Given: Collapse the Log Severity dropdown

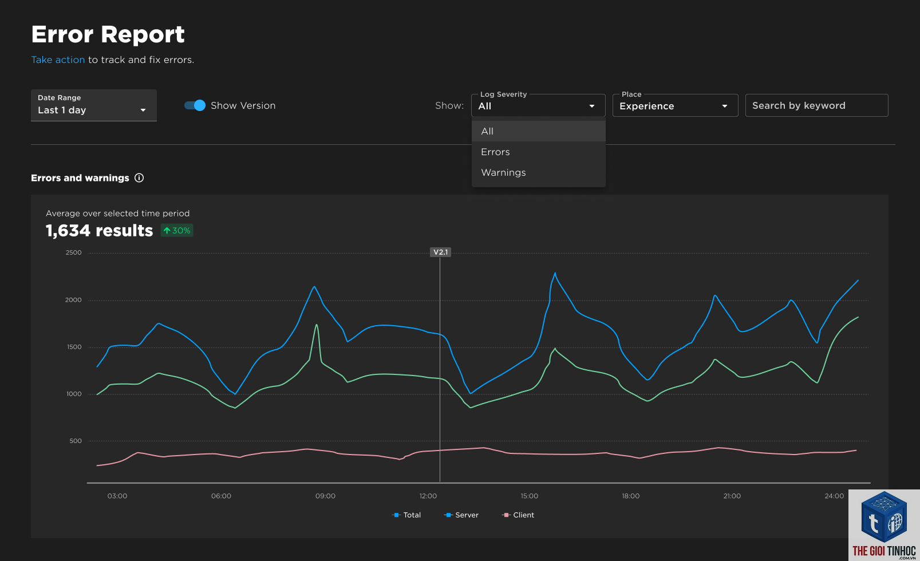Looking at the screenshot, I should (538, 106).
